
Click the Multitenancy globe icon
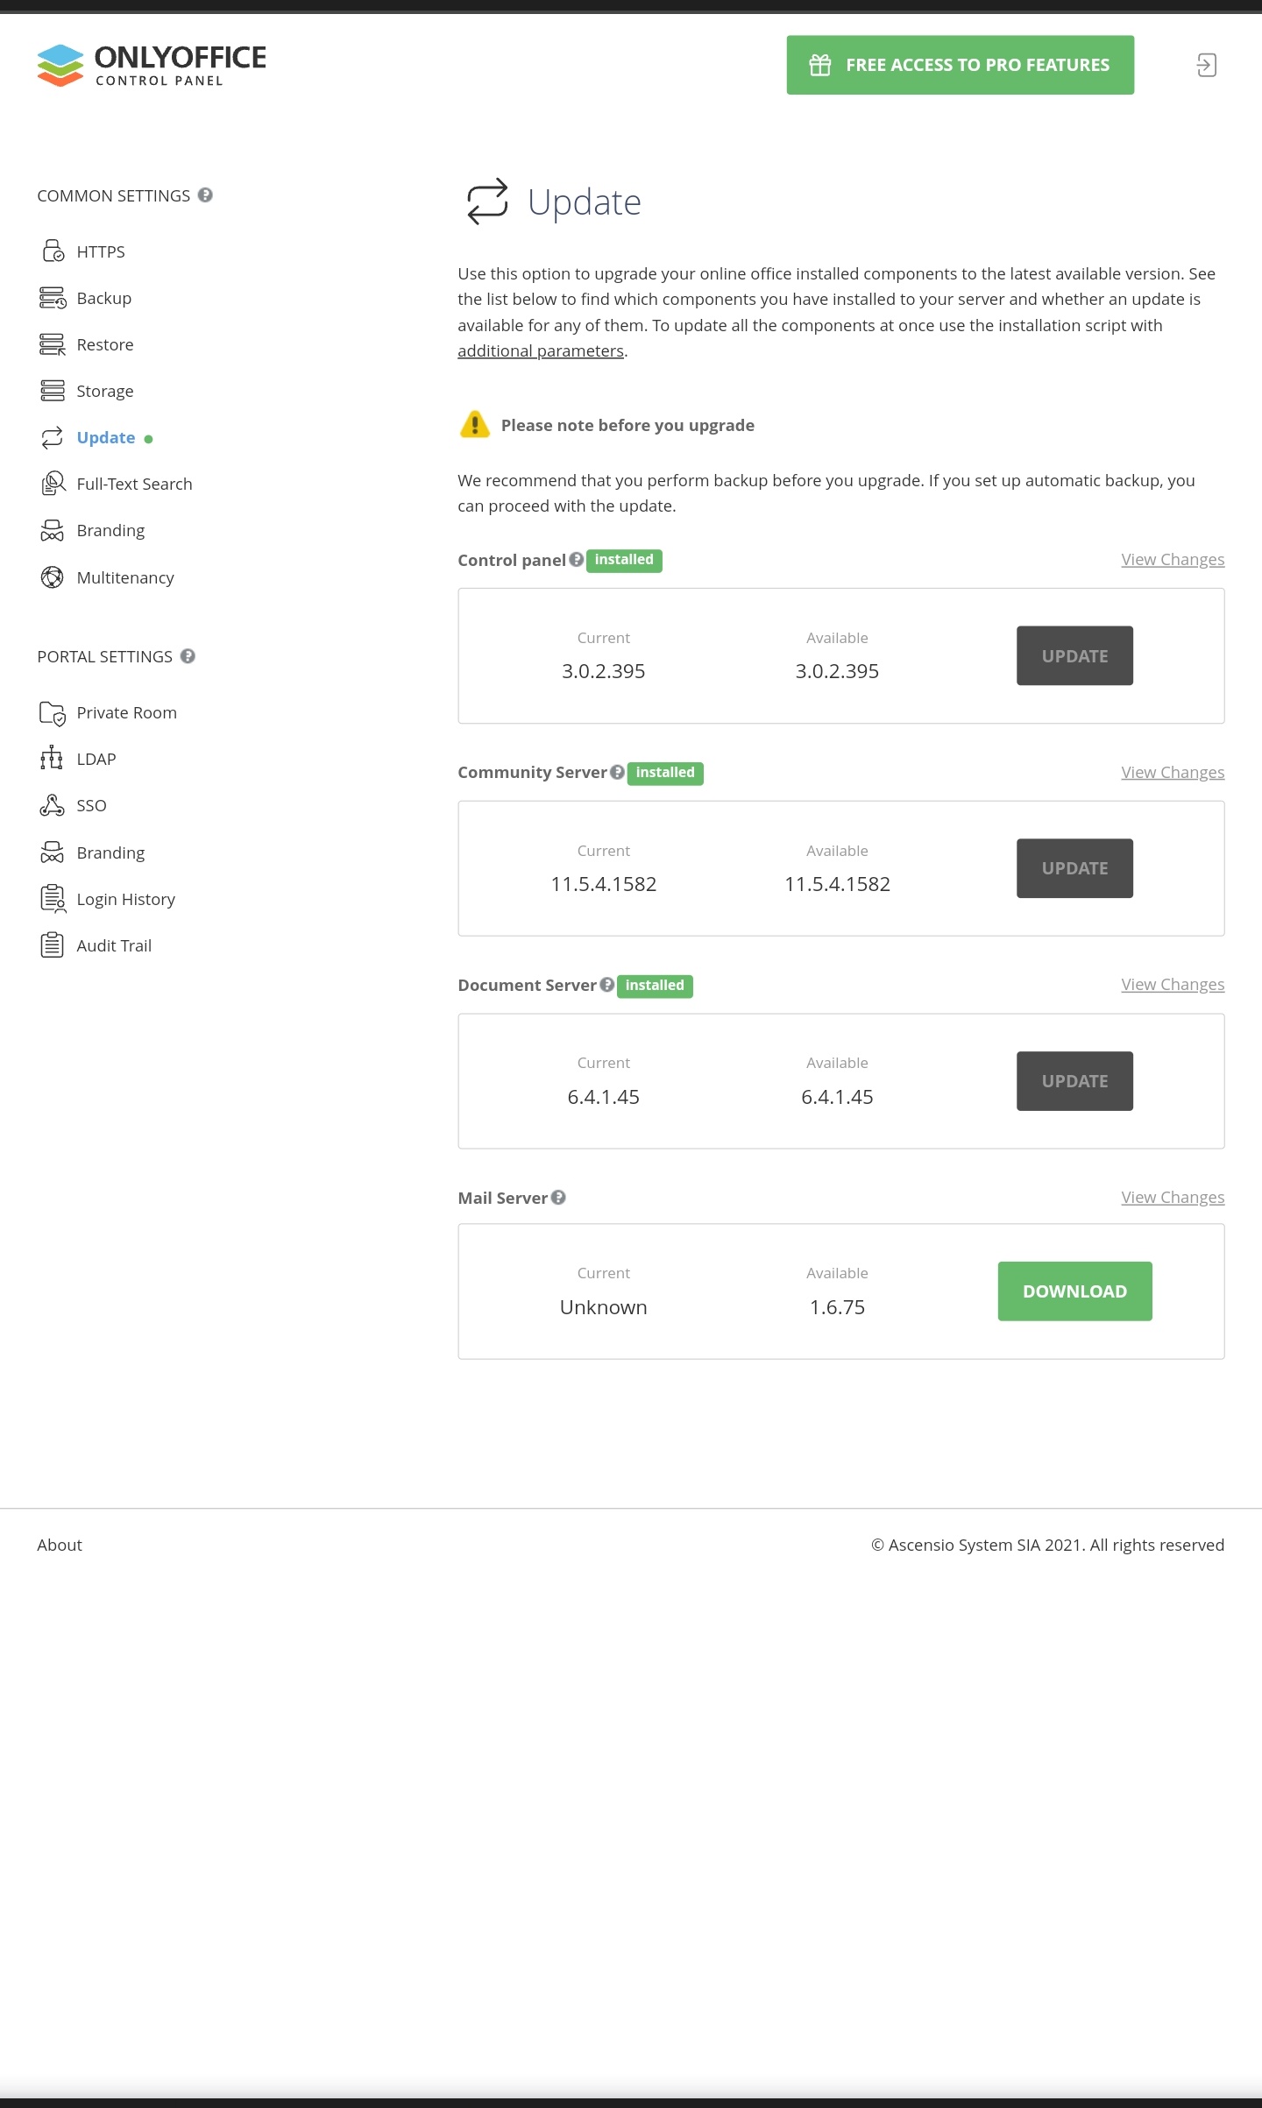pyautogui.click(x=53, y=577)
